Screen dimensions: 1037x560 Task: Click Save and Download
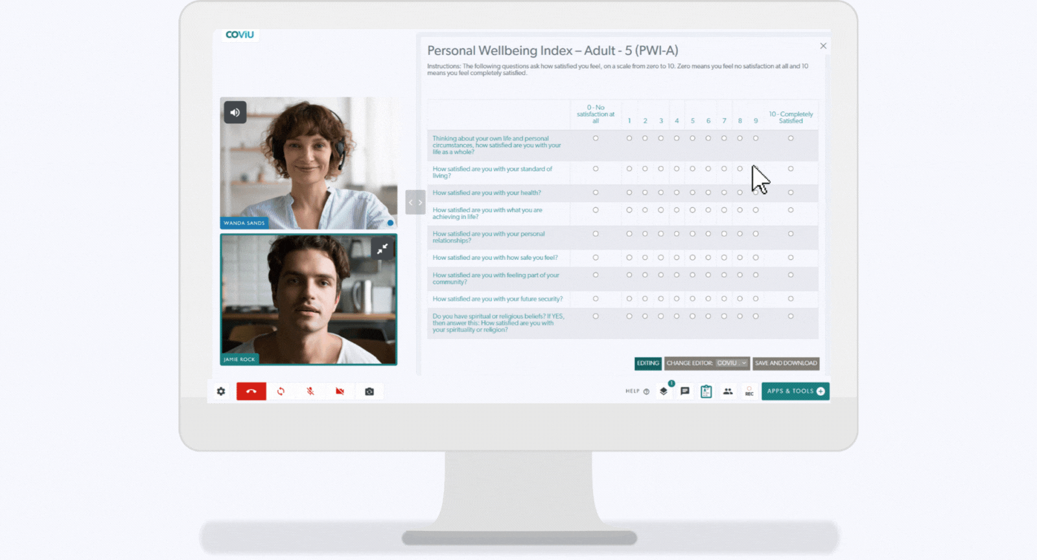tap(786, 364)
